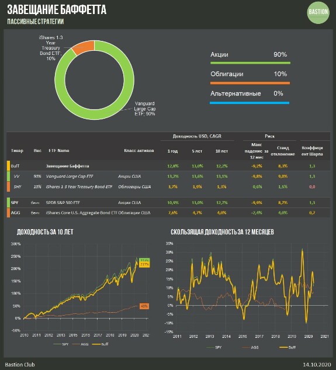Click the 'Облигации' allocation label
This screenshot has width=336, height=370.
[x=227, y=74]
